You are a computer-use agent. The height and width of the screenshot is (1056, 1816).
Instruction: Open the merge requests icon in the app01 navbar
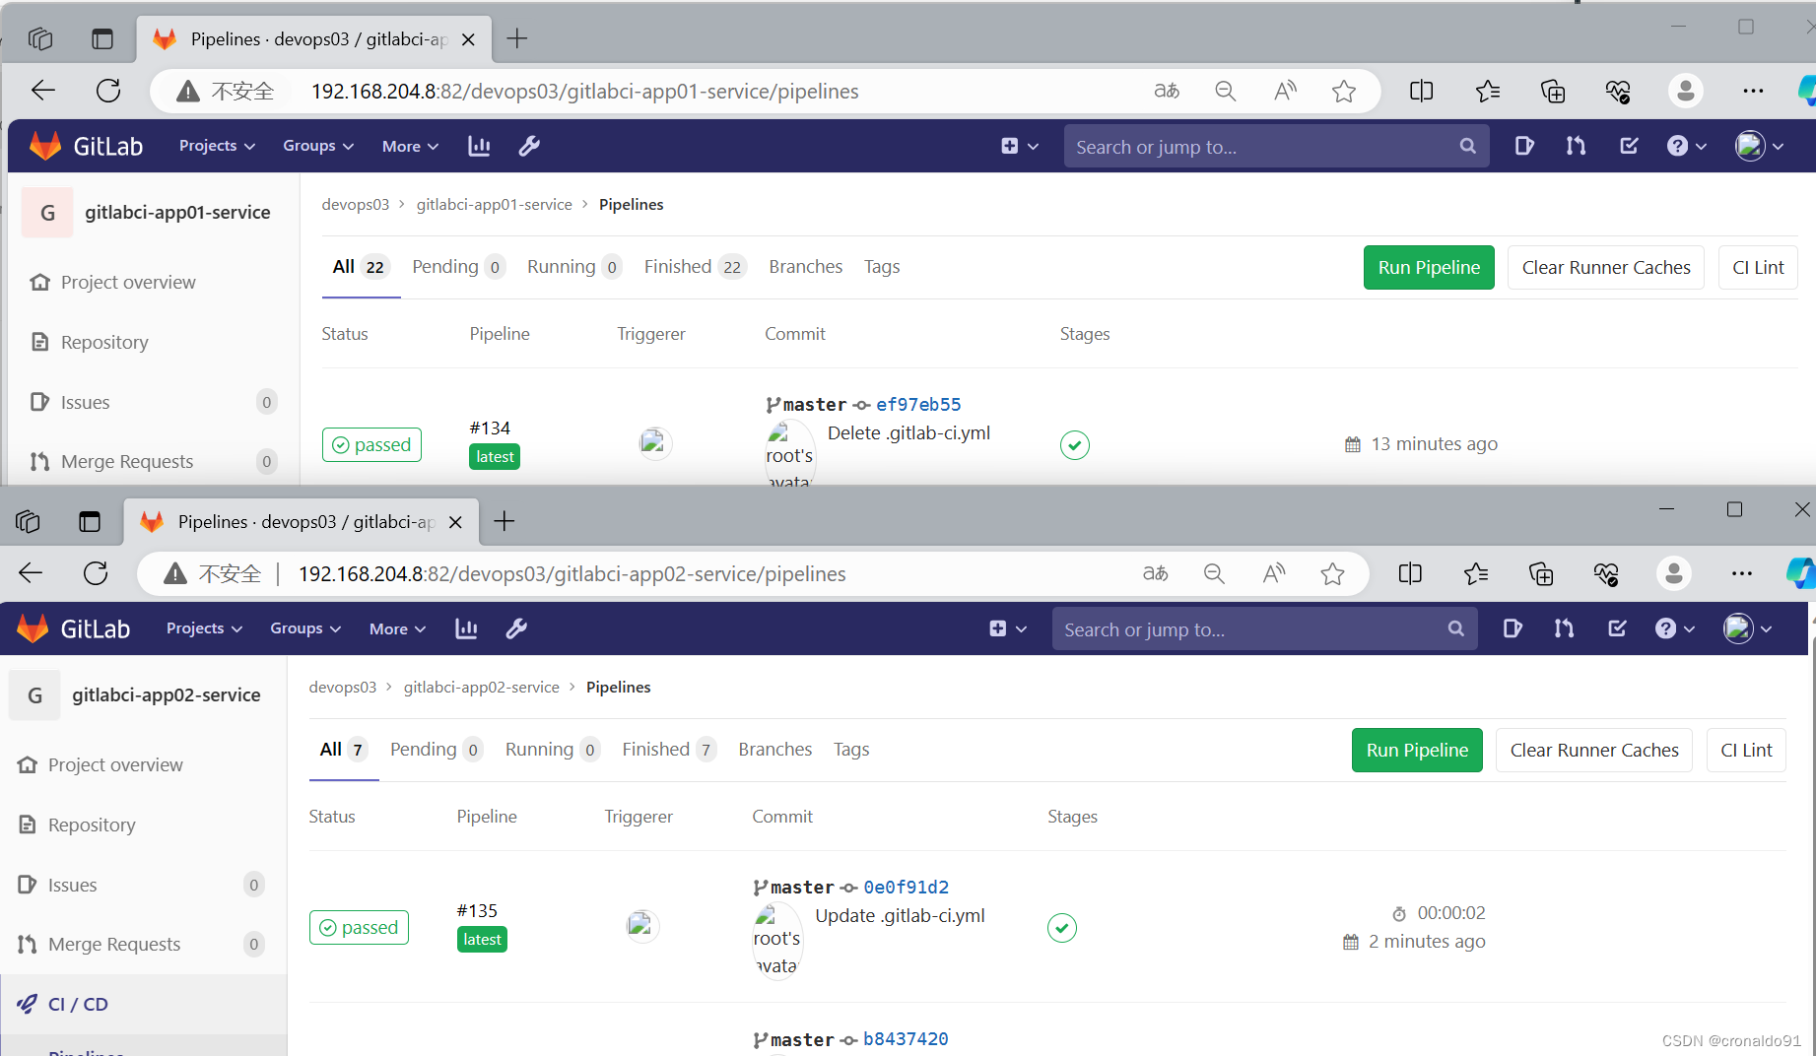[x=1576, y=146]
